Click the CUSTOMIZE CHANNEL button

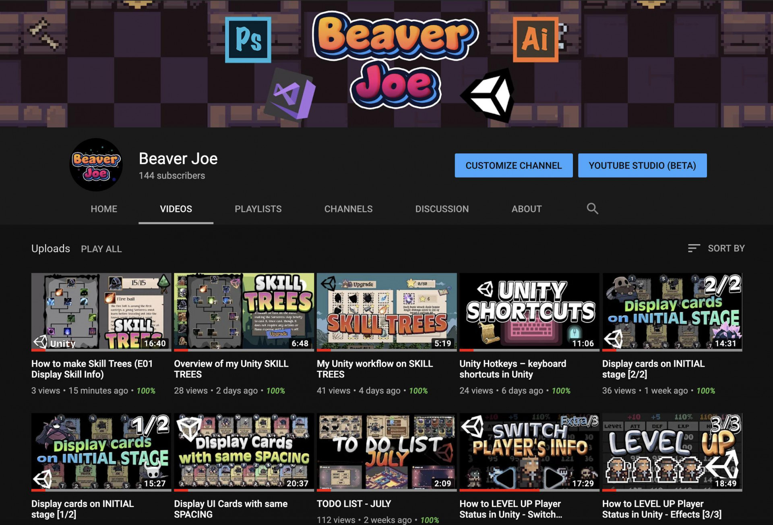pos(514,165)
